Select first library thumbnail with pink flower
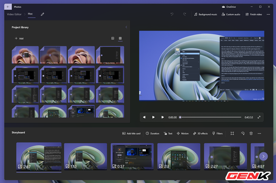 pos(25,55)
